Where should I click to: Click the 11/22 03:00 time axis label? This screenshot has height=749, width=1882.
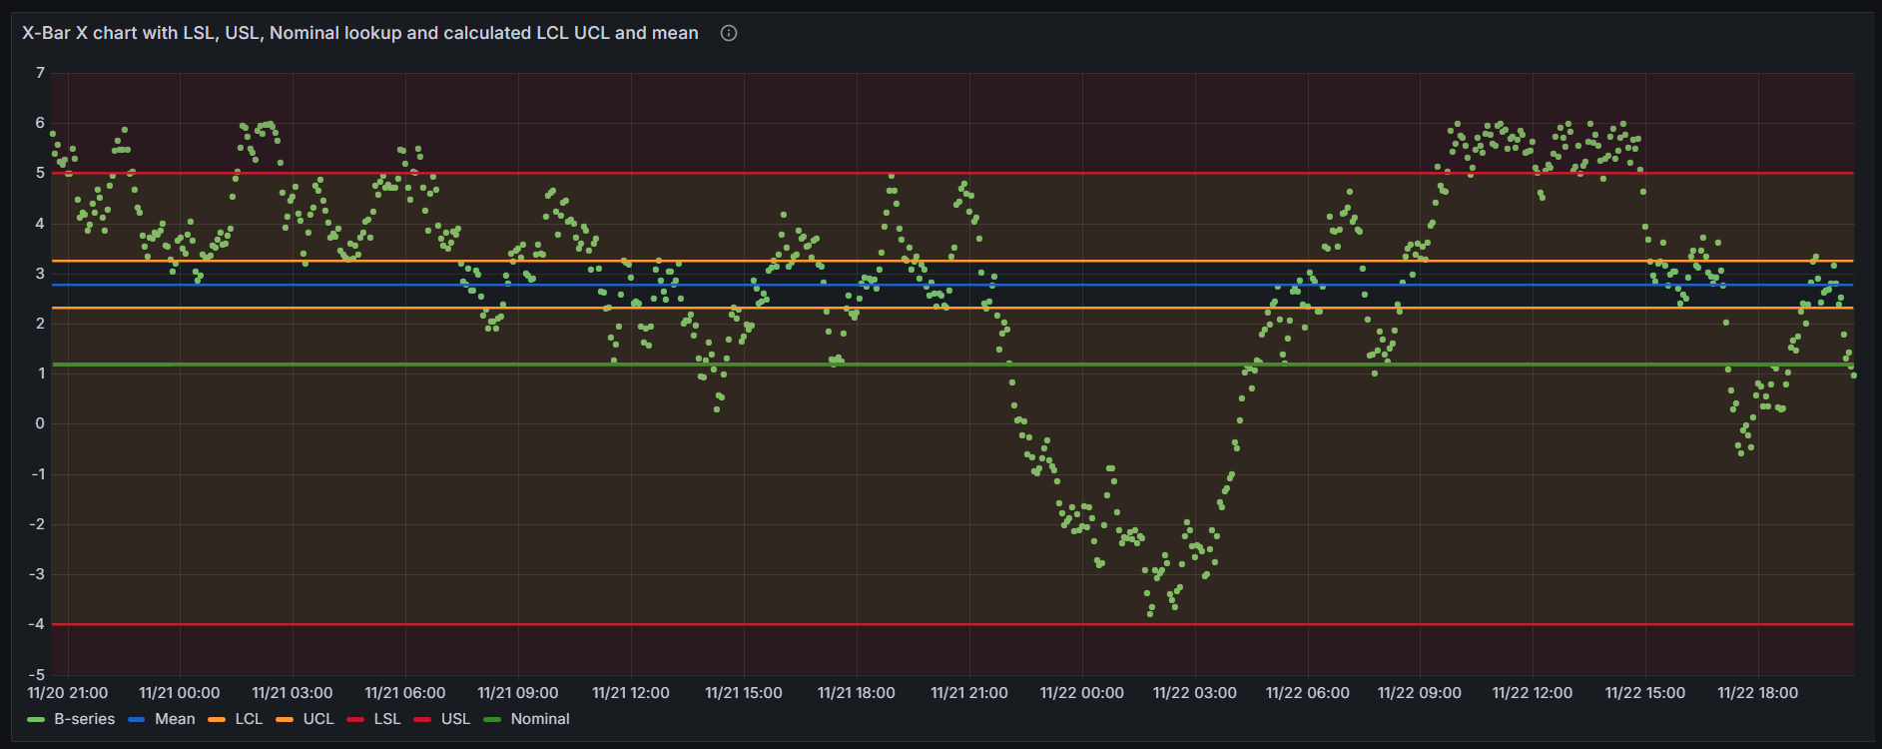click(1195, 693)
